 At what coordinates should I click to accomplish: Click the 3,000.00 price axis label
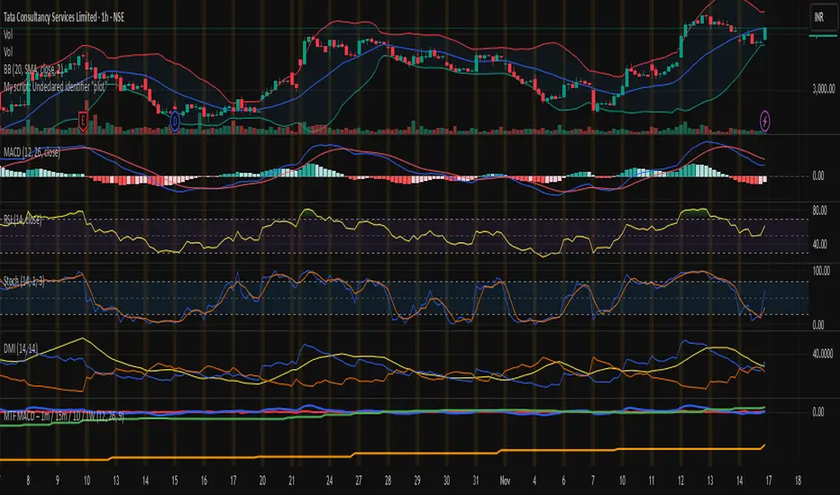[824, 89]
